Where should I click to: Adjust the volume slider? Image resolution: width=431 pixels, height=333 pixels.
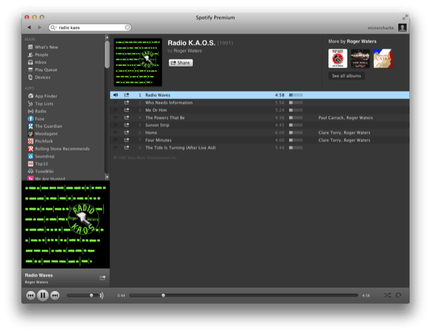(x=82, y=295)
